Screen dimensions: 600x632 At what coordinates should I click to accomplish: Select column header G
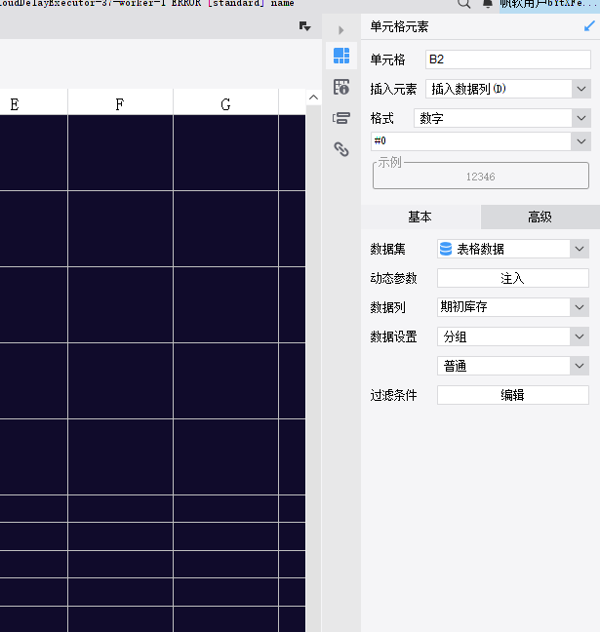(225, 103)
